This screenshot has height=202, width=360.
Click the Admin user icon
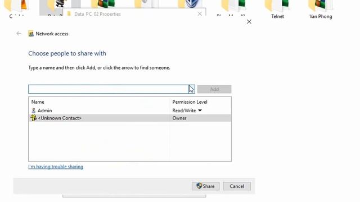pos(34,111)
